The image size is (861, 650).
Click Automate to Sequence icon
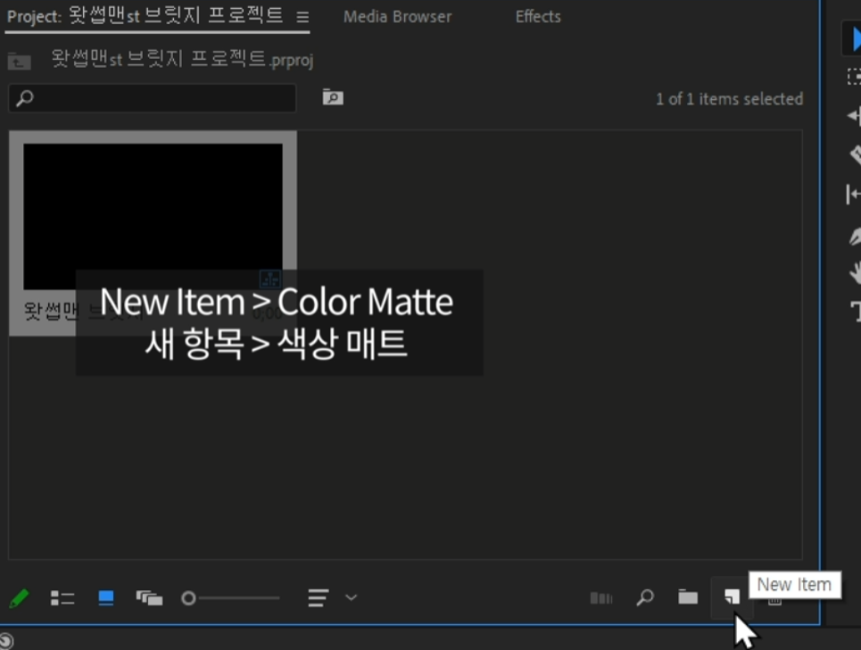(x=601, y=598)
